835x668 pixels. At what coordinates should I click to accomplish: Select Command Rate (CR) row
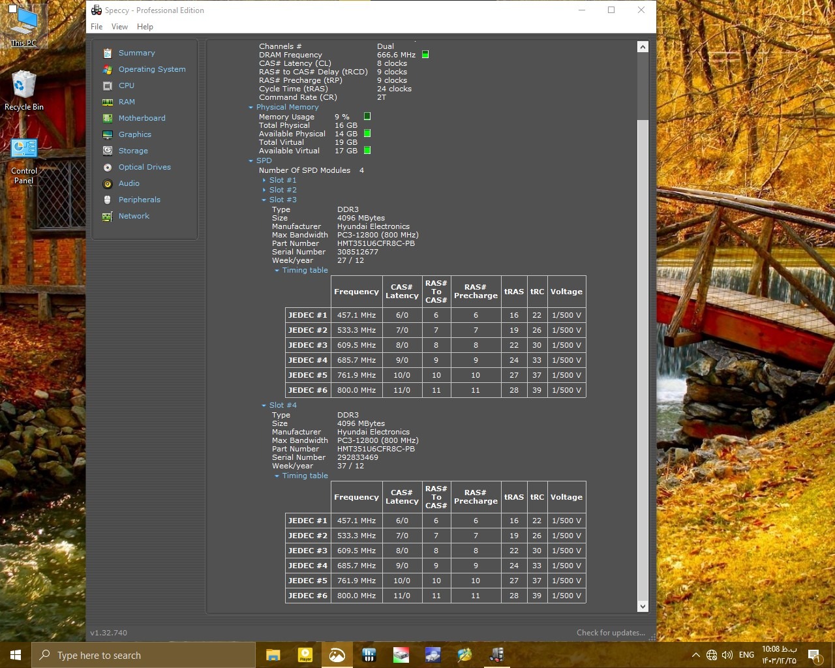point(322,97)
